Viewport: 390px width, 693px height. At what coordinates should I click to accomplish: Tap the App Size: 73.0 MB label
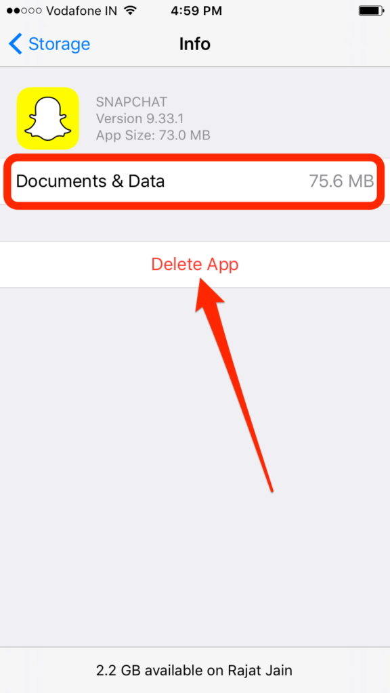click(153, 135)
